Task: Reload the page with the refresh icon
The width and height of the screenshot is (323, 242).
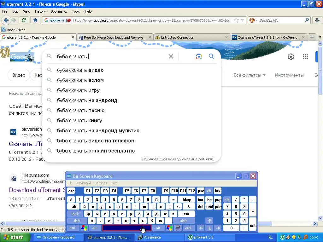Action: coord(24,20)
